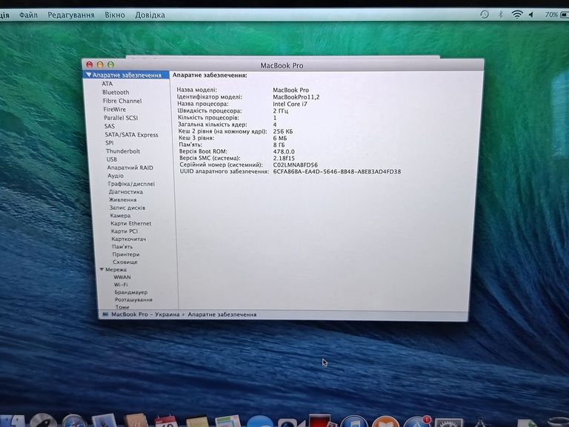569x427 pixels.
Task: Click battery 70% indicator
Action: (x=556, y=15)
